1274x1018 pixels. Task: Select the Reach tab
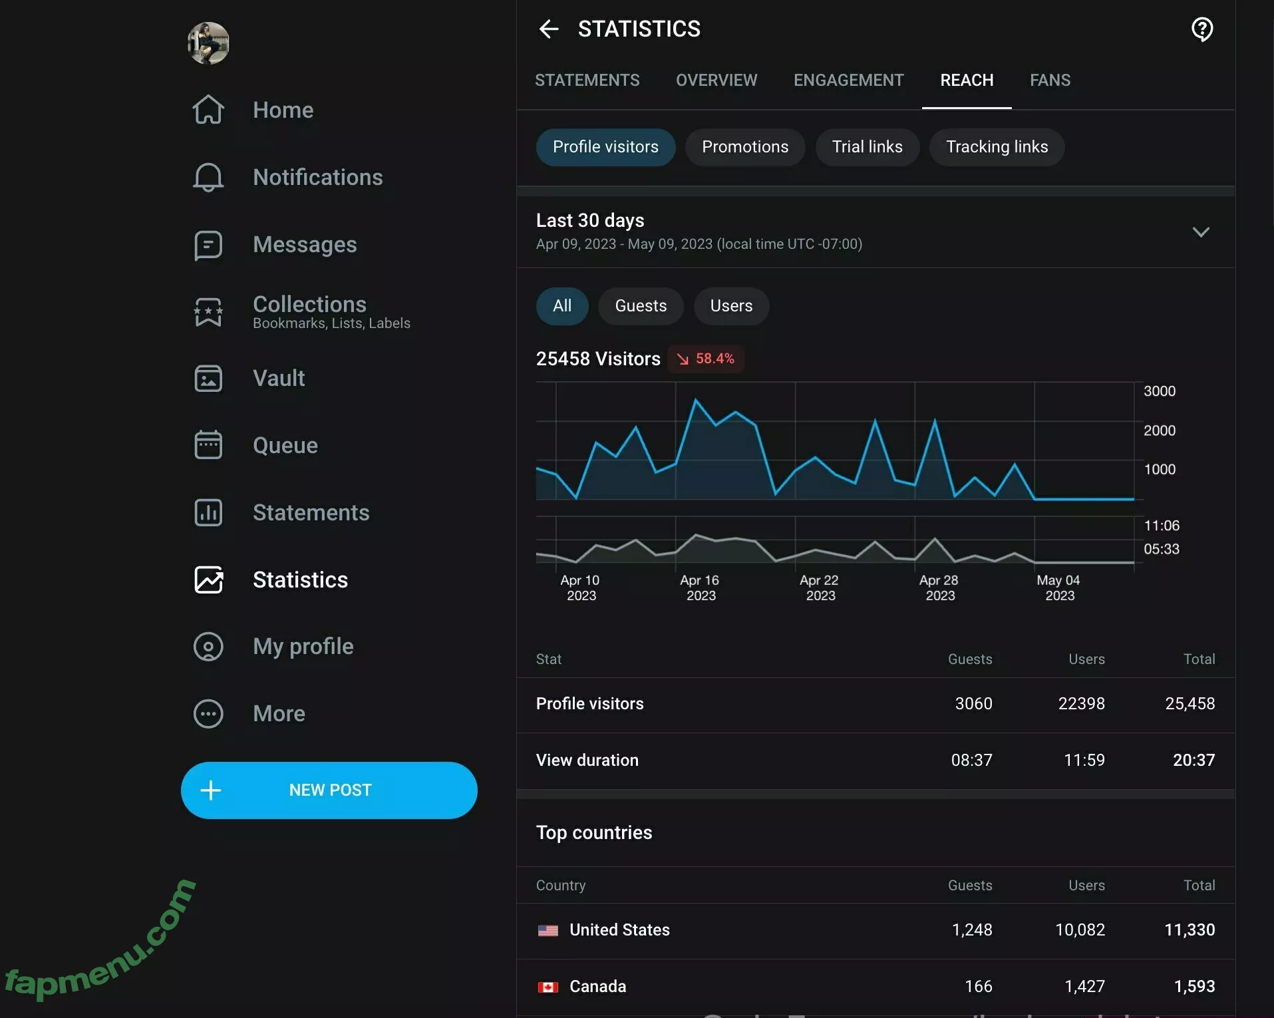(967, 81)
